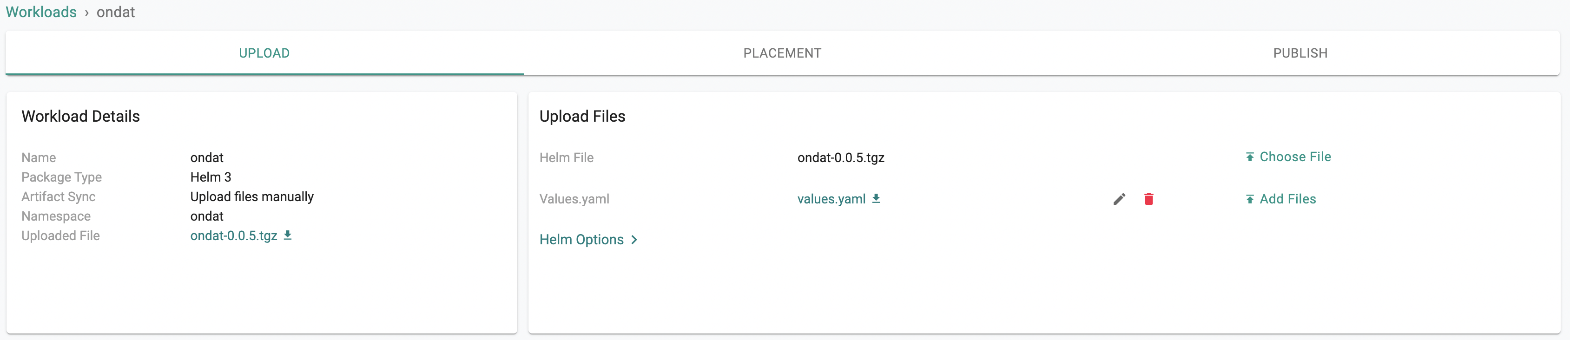Expand Helm Options via its chevron arrow
1570x340 pixels.
(x=634, y=240)
